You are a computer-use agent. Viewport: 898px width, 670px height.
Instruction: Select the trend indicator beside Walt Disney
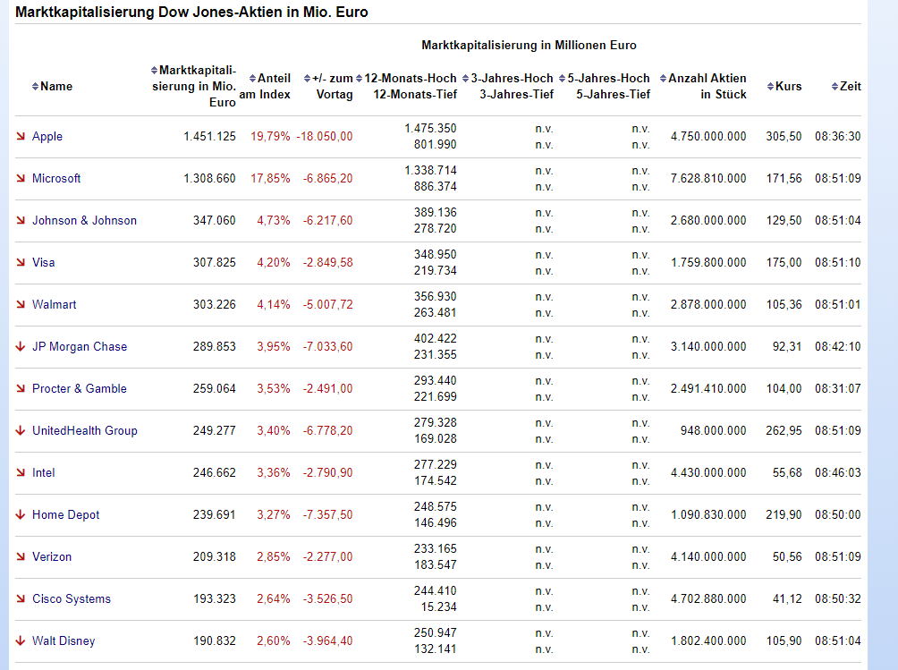coord(20,640)
